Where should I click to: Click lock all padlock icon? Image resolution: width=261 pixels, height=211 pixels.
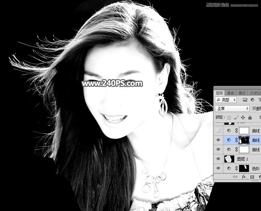[x=250, y=117]
